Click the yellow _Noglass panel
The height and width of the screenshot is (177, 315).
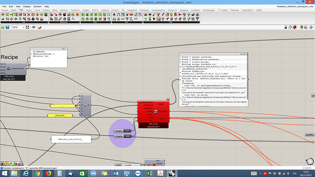[60, 115]
